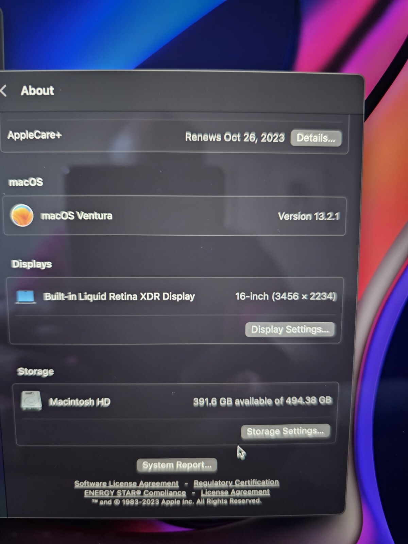Click the Displays section heading
This screenshot has width=408, height=544.
point(32,264)
